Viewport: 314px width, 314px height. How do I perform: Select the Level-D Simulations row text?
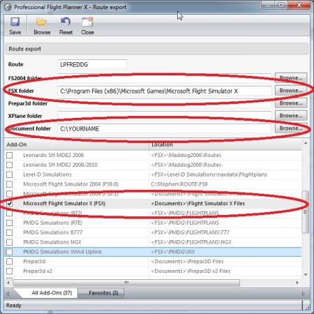tap(47, 174)
